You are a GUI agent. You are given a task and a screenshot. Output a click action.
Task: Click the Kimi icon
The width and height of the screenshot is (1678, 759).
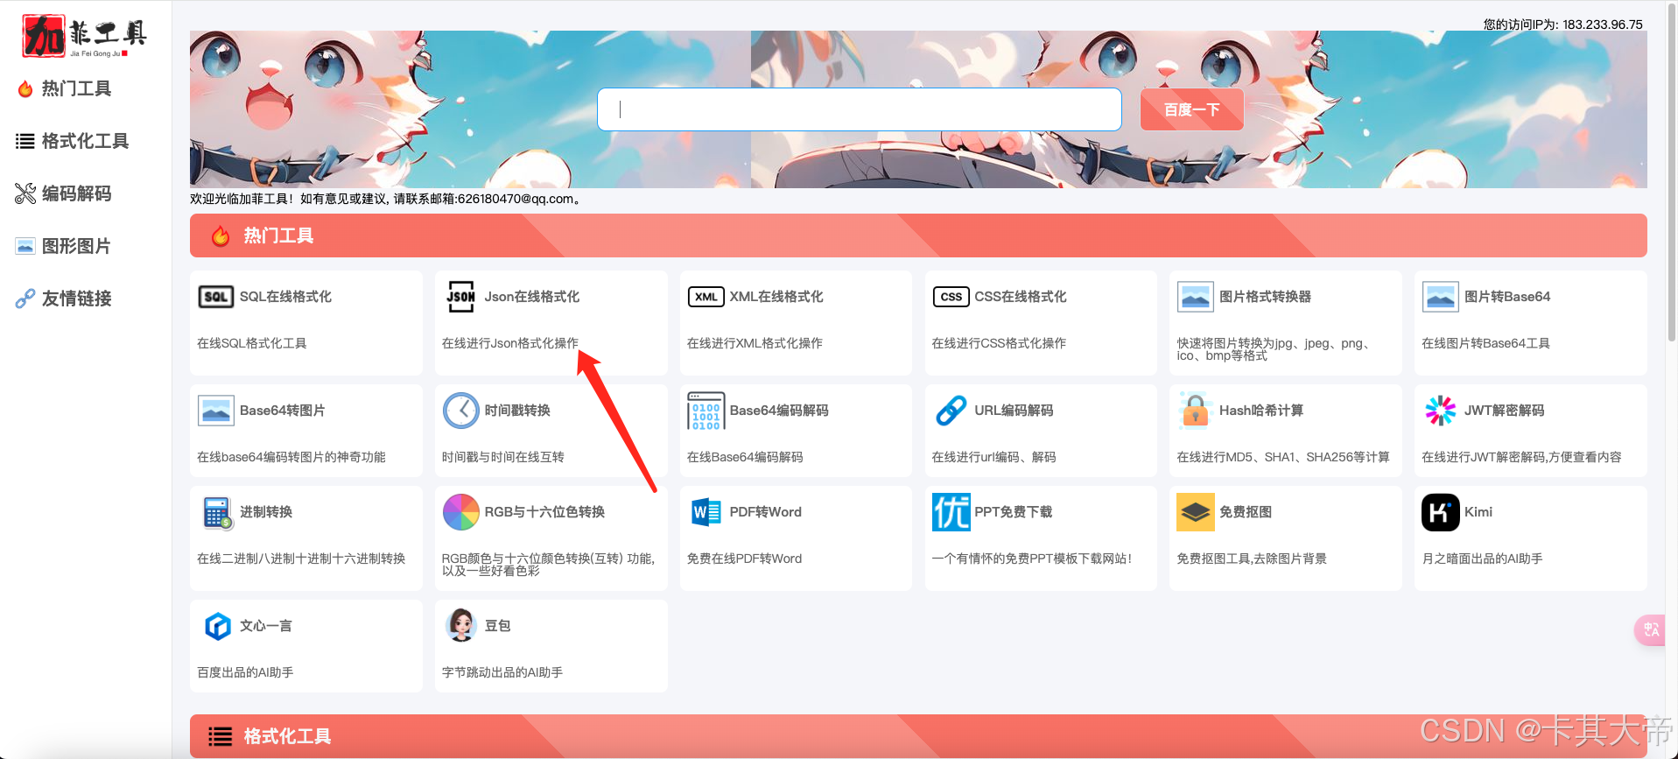pos(1441,512)
